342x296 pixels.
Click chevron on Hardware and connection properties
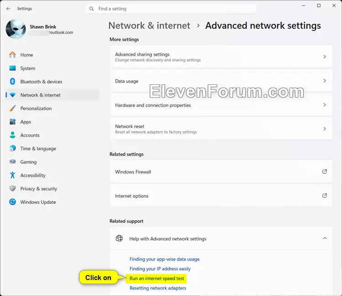click(x=325, y=105)
